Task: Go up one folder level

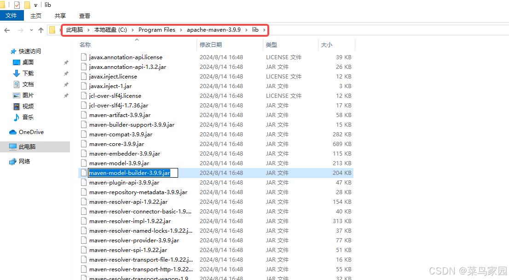Action: tap(41, 30)
